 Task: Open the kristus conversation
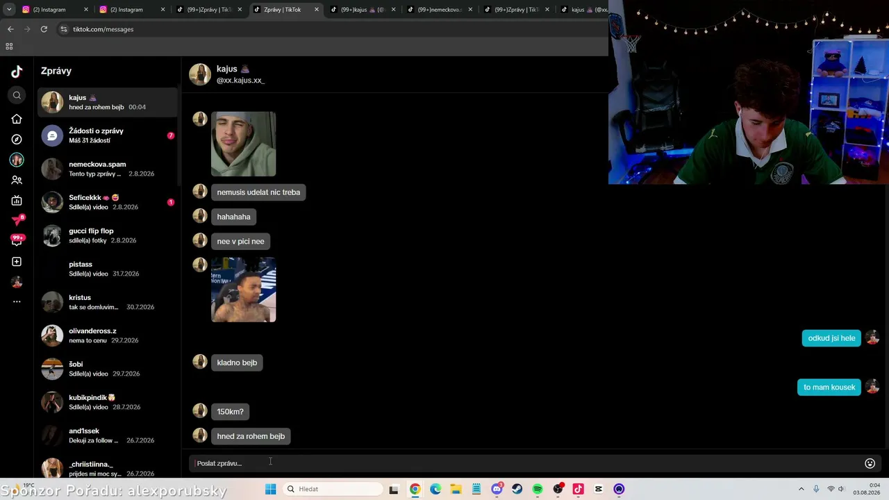[x=107, y=302]
